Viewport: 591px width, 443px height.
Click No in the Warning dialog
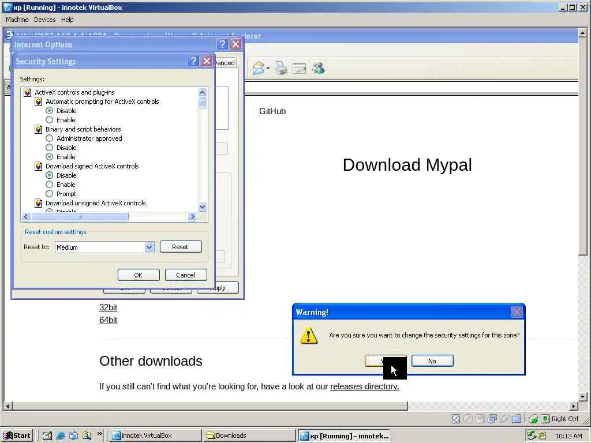(432, 361)
